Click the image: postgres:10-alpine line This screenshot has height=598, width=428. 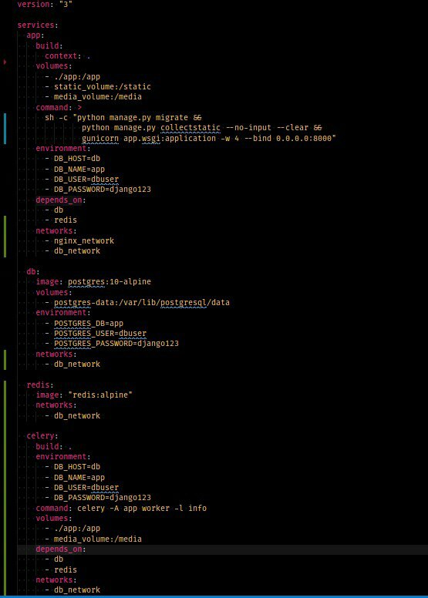click(93, 282)
